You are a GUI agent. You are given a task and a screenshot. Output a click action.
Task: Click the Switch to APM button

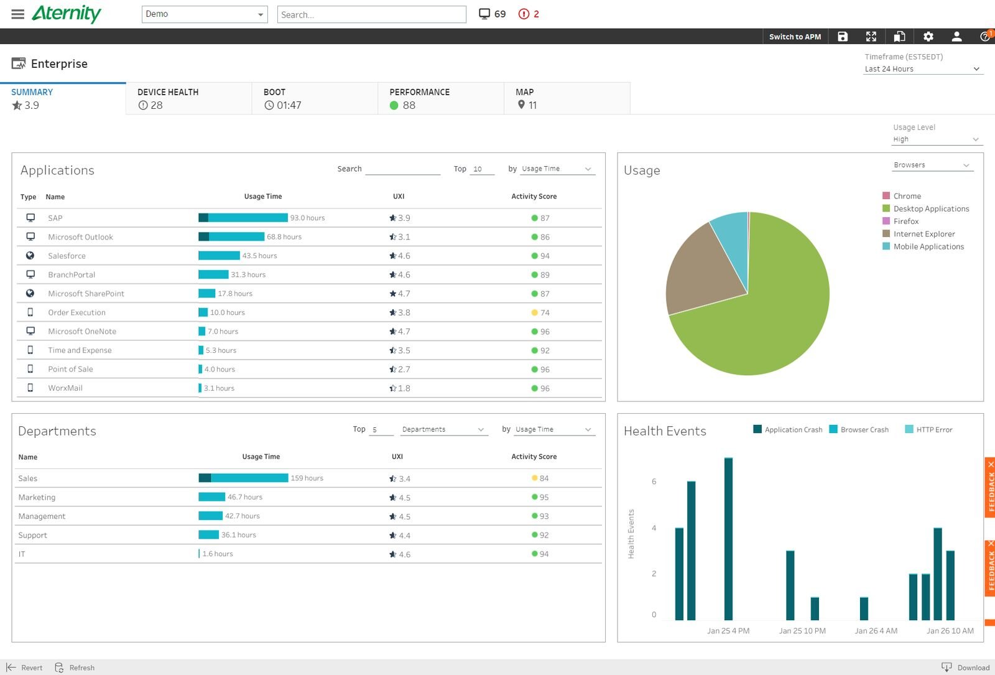point(795,37)
